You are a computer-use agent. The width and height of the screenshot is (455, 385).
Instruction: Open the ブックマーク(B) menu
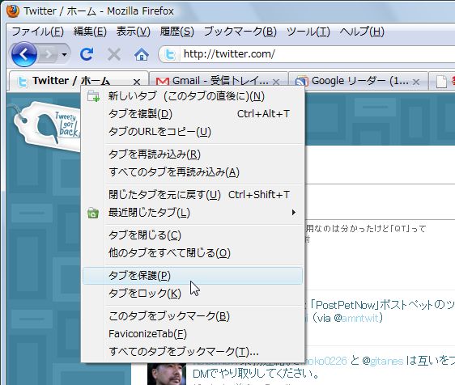pyautogui.click(x=240, y=32)
